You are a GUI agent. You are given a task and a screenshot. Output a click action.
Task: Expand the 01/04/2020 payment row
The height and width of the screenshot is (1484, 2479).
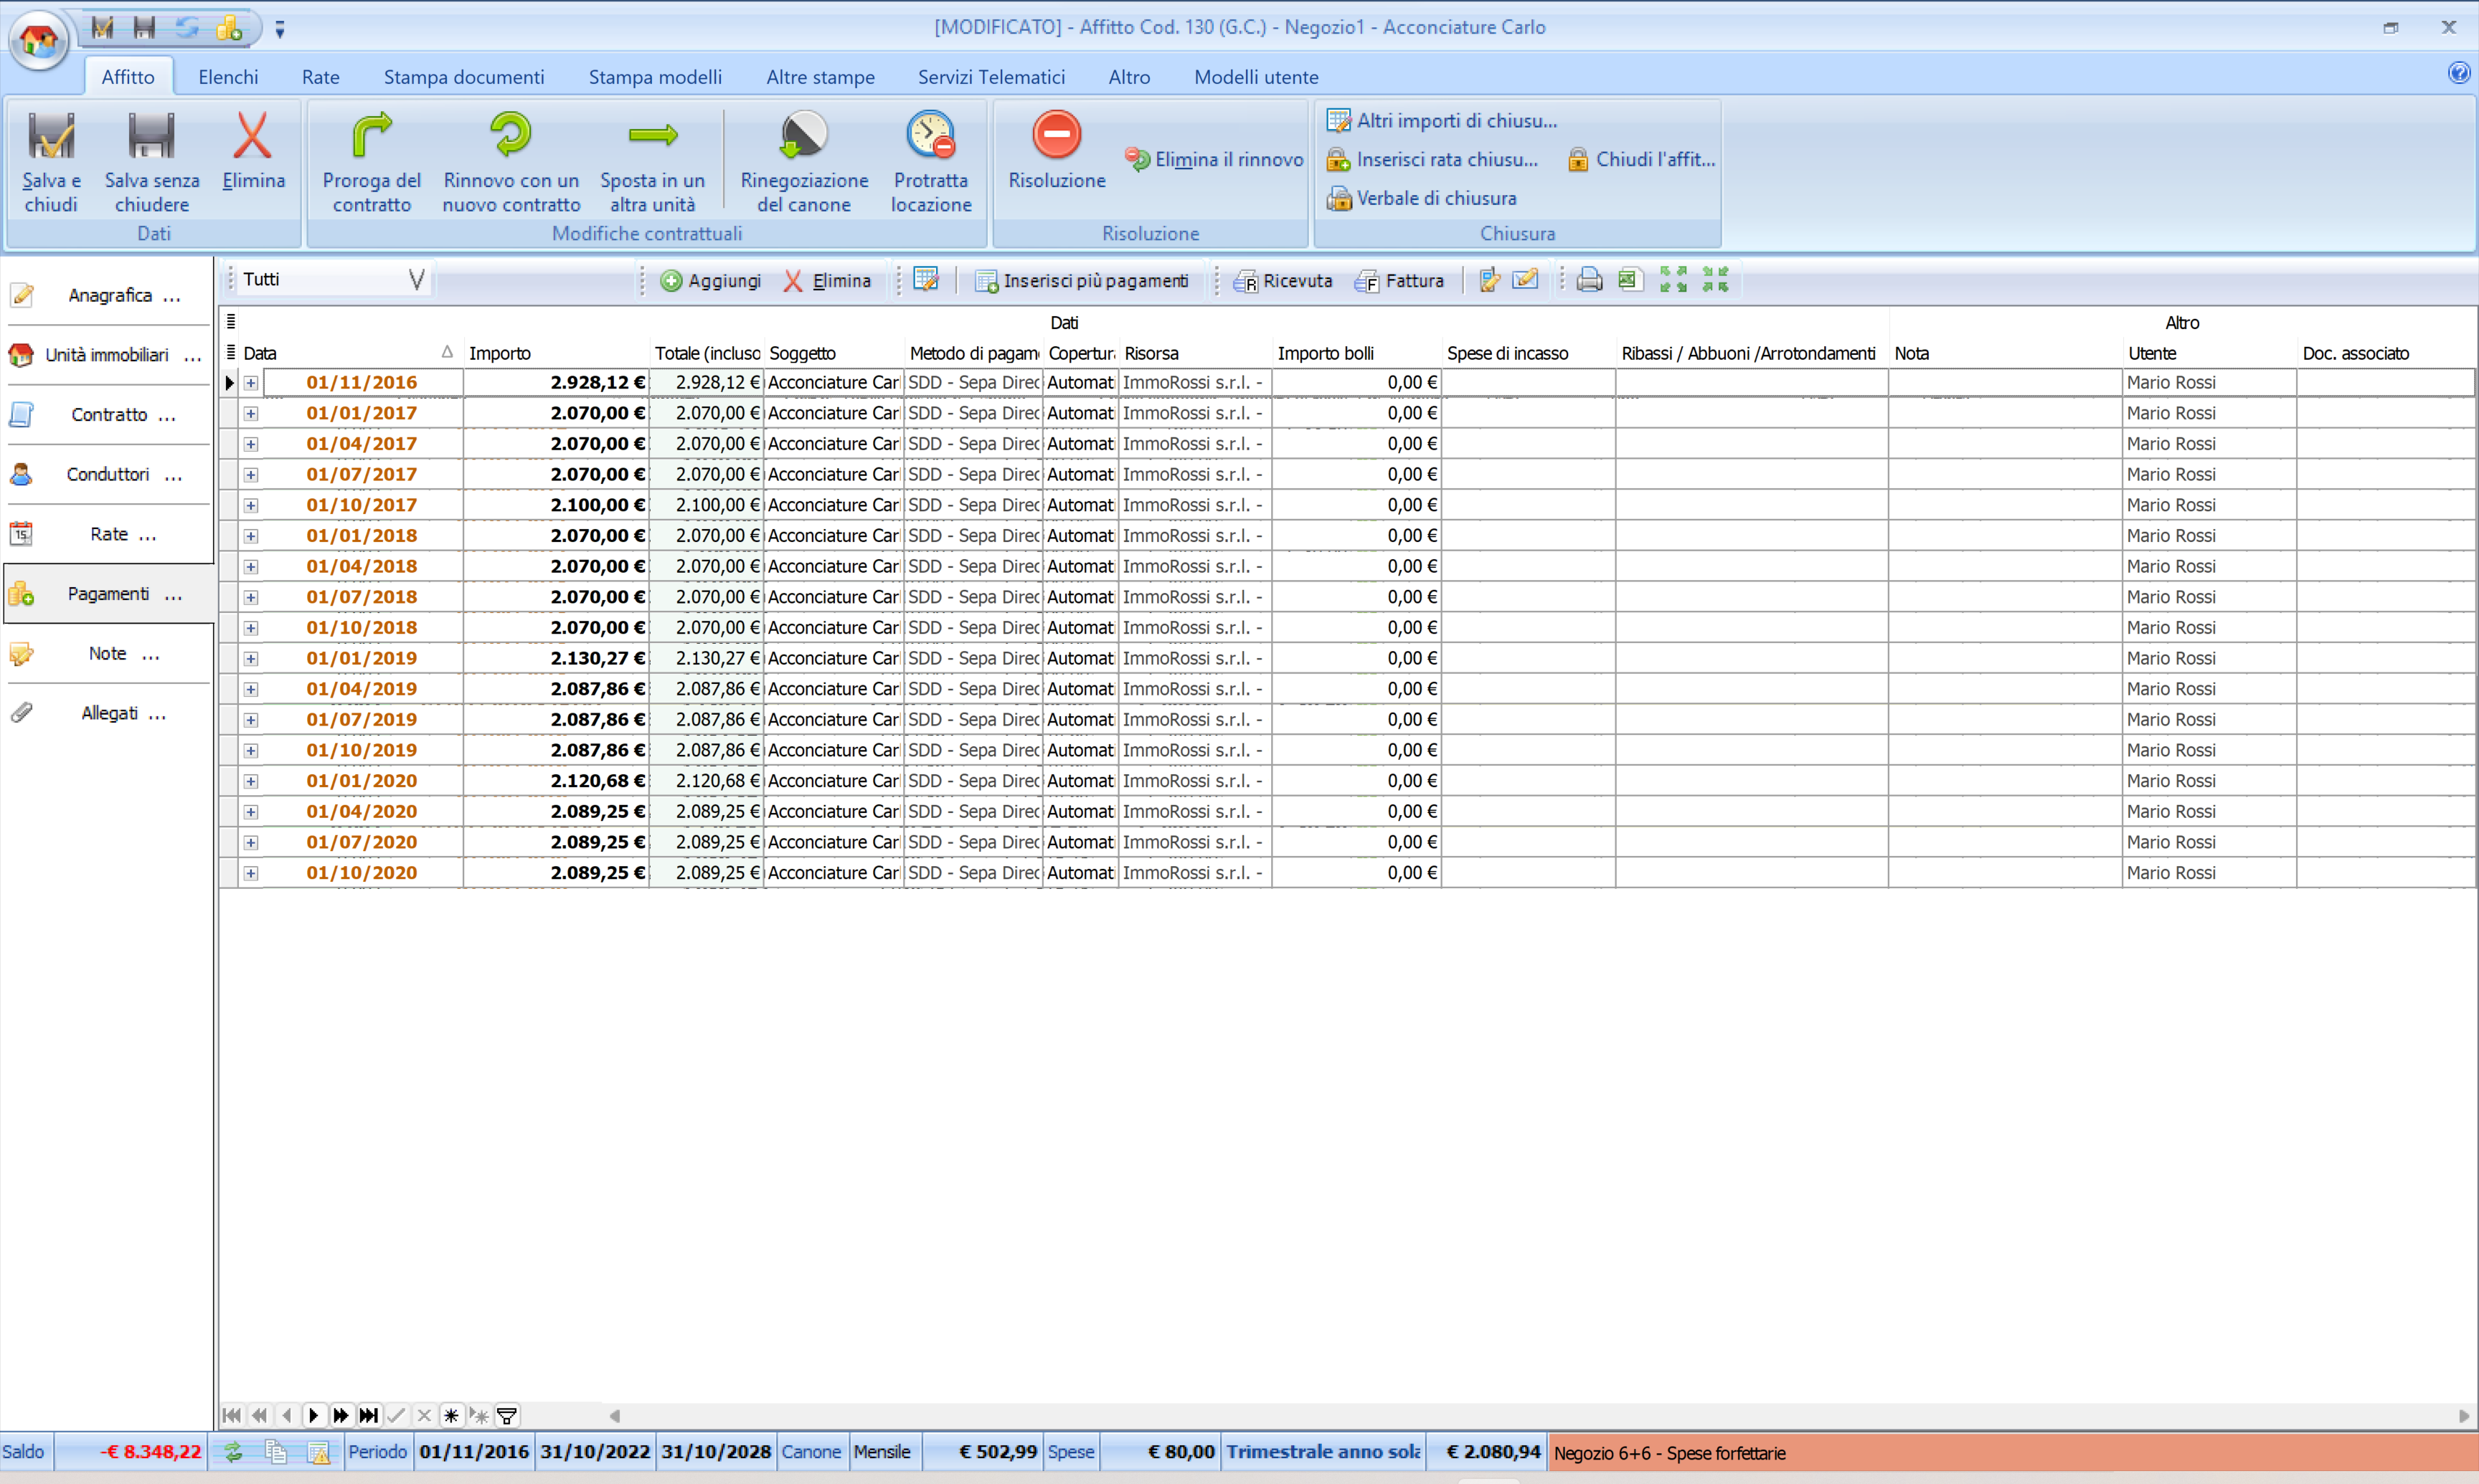coord(251,812)
